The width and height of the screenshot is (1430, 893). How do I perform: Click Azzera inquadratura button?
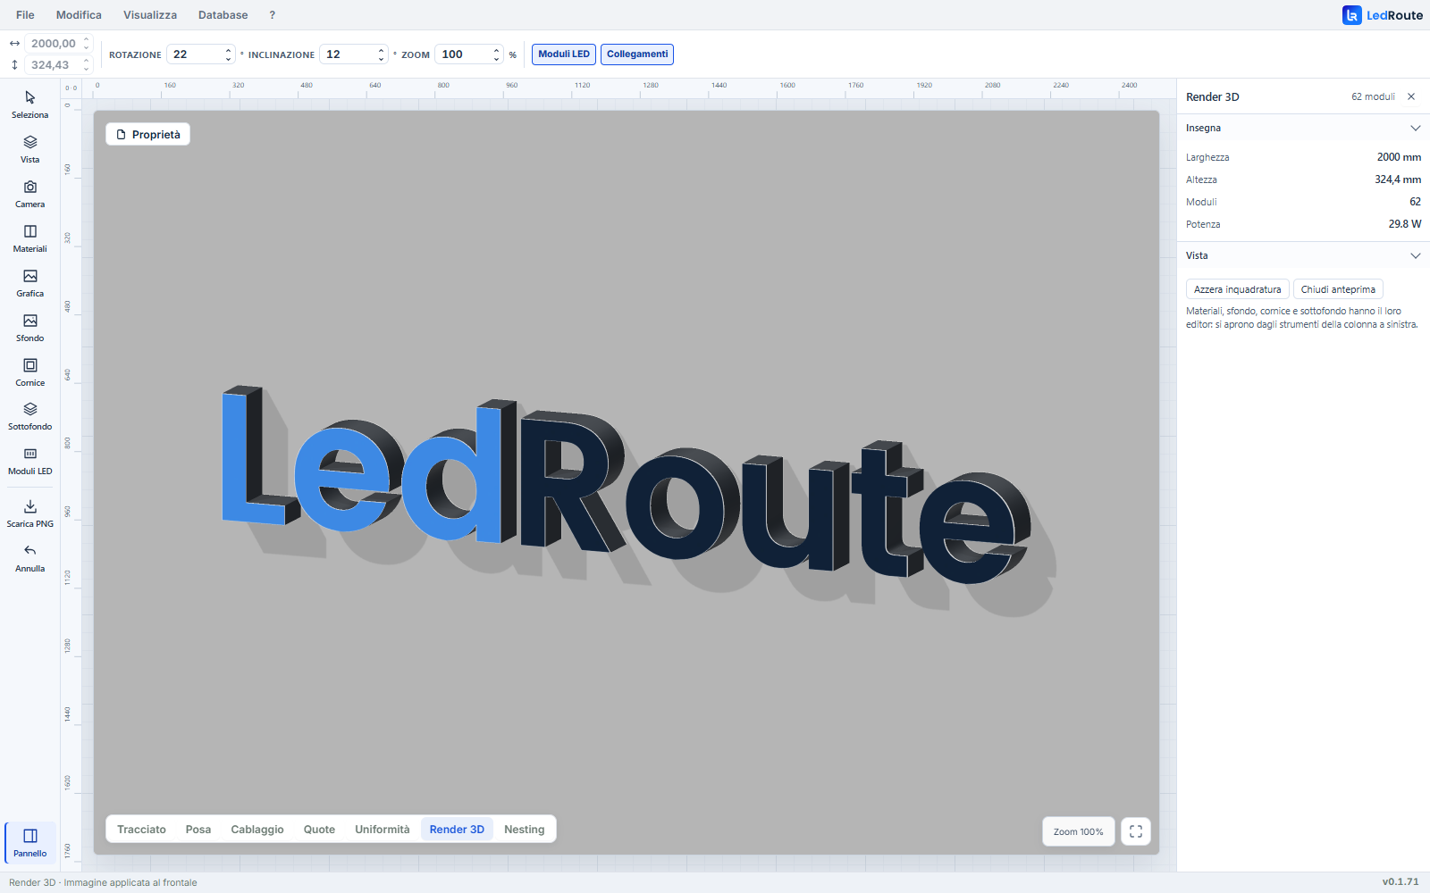(x=1237, y=289)
